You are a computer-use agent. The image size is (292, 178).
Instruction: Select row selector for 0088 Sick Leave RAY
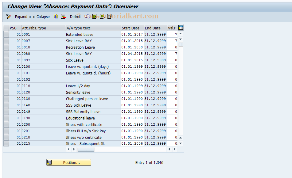(x=6, y=54)
